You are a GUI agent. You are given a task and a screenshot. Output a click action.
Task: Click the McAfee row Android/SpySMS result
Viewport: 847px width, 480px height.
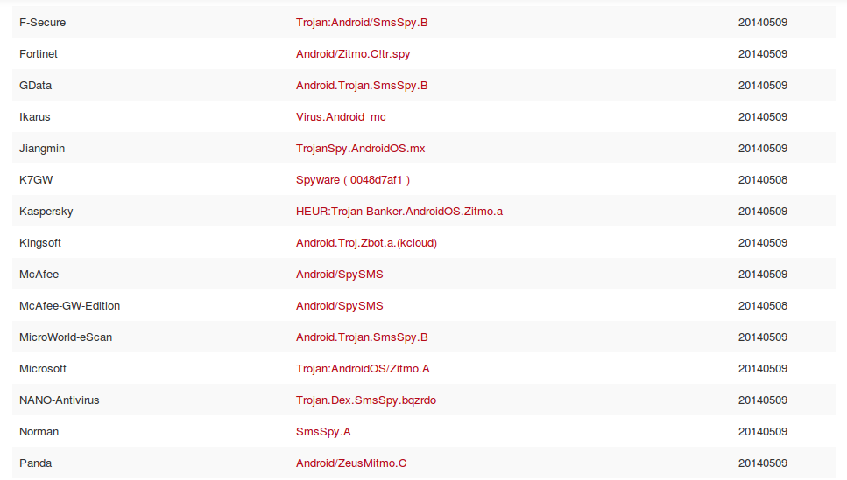(339, 274)
